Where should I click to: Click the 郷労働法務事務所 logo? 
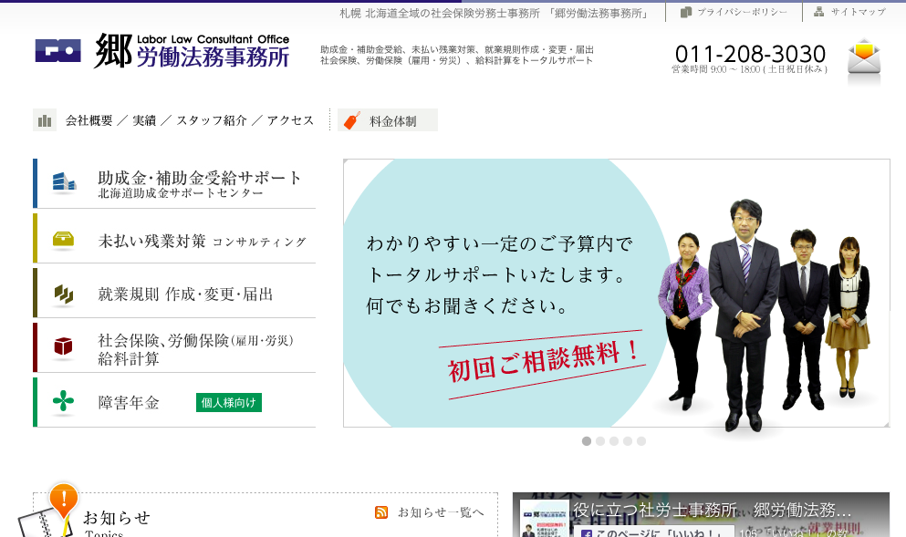click(x=162, y=52)
